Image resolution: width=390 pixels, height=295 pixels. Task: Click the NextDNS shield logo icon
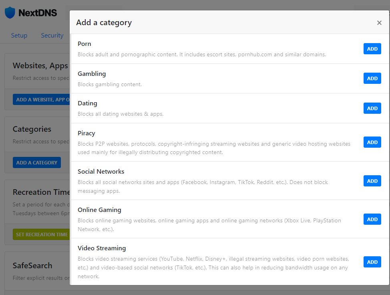10,13
